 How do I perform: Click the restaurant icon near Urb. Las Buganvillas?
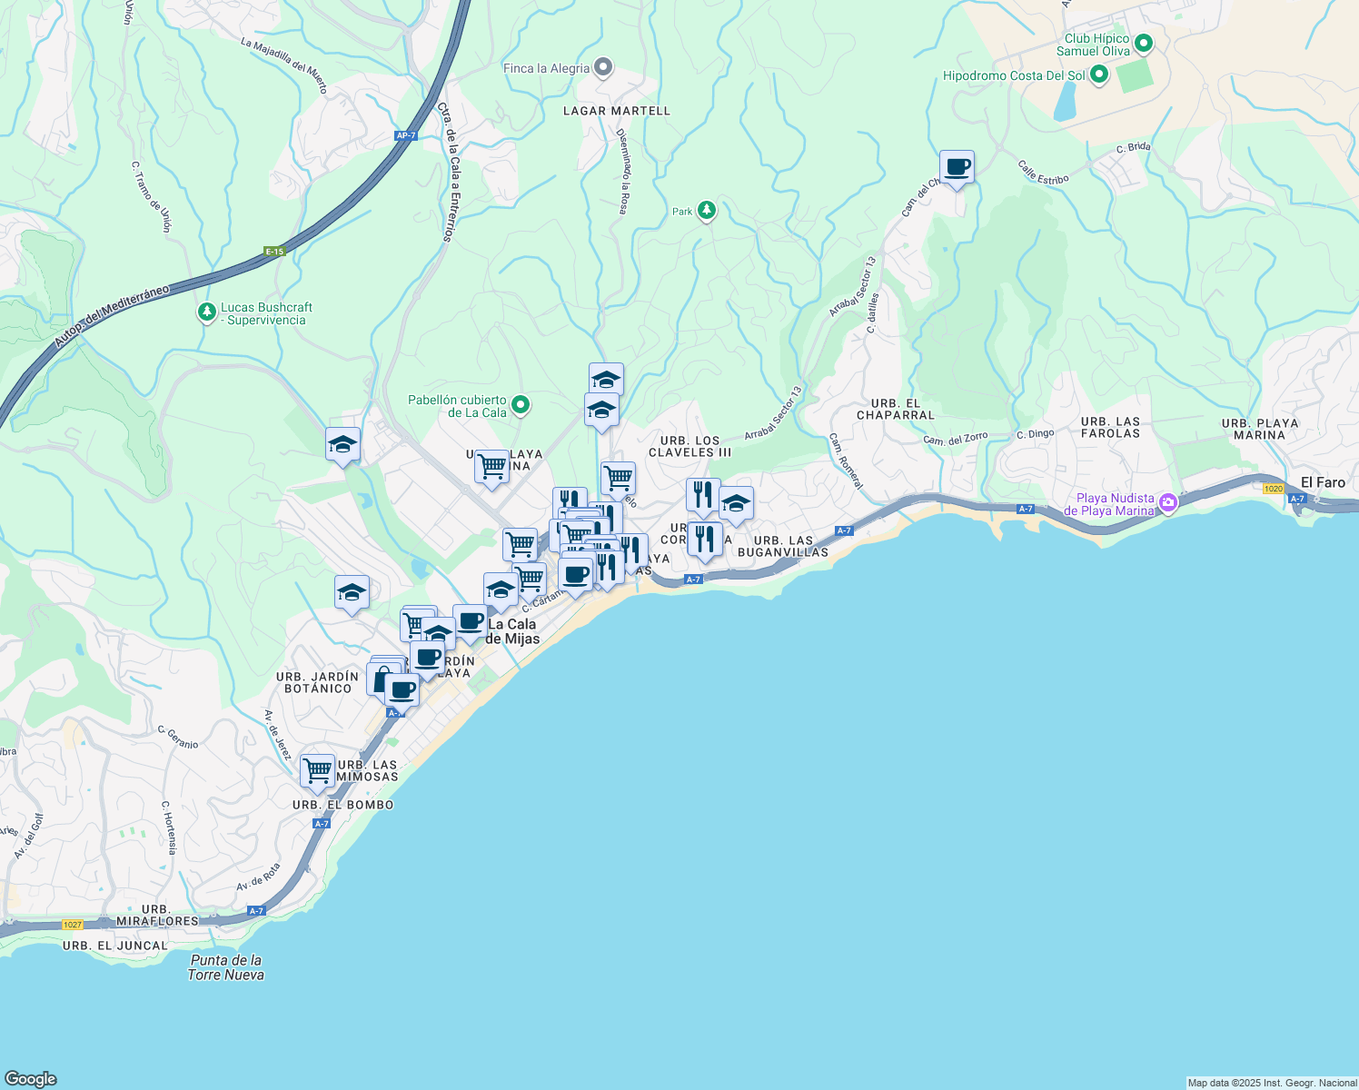point(704,540)
